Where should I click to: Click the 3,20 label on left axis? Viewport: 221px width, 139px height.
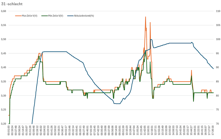click(4, 124)
